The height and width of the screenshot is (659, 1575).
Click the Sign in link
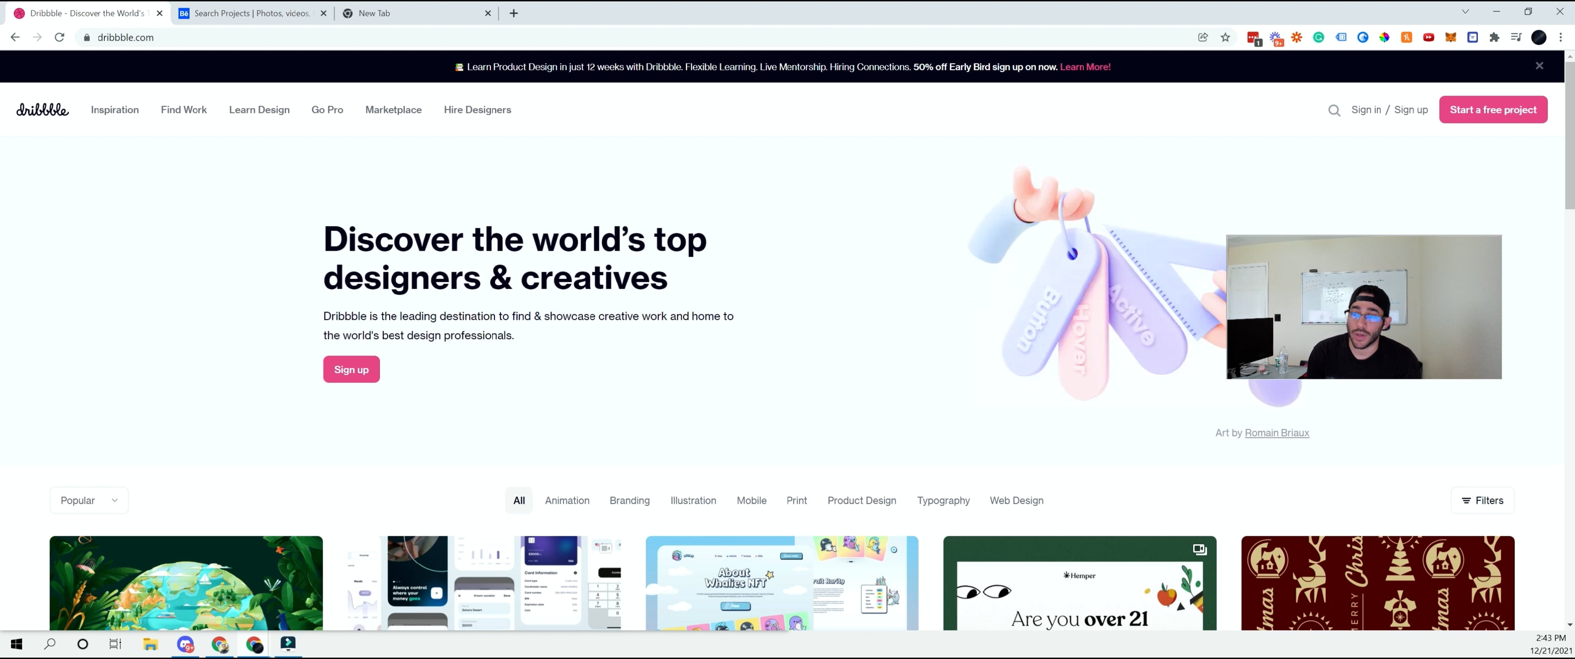(x=1366, y=109)
